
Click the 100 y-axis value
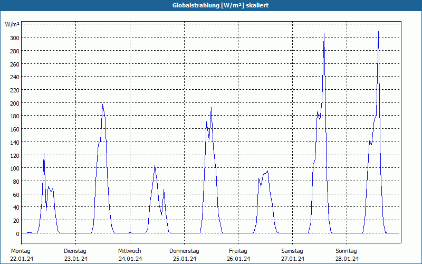tap(14, 168)
